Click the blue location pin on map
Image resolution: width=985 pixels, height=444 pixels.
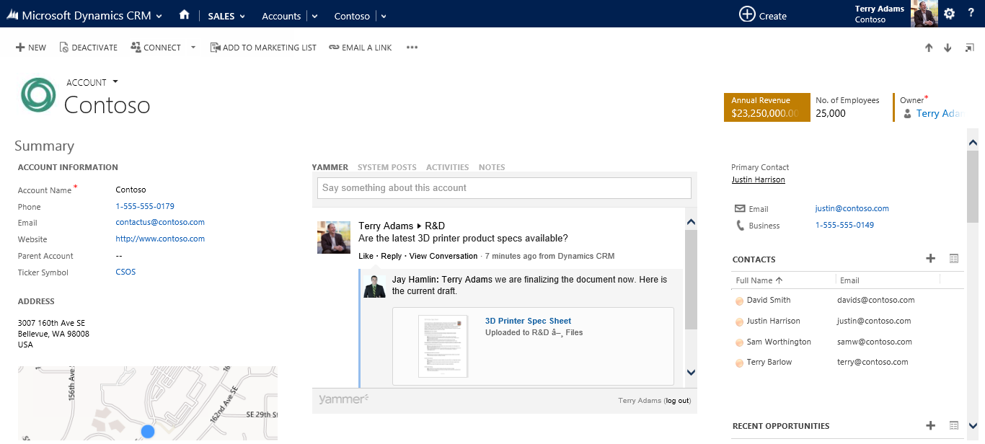coord(148,431)
